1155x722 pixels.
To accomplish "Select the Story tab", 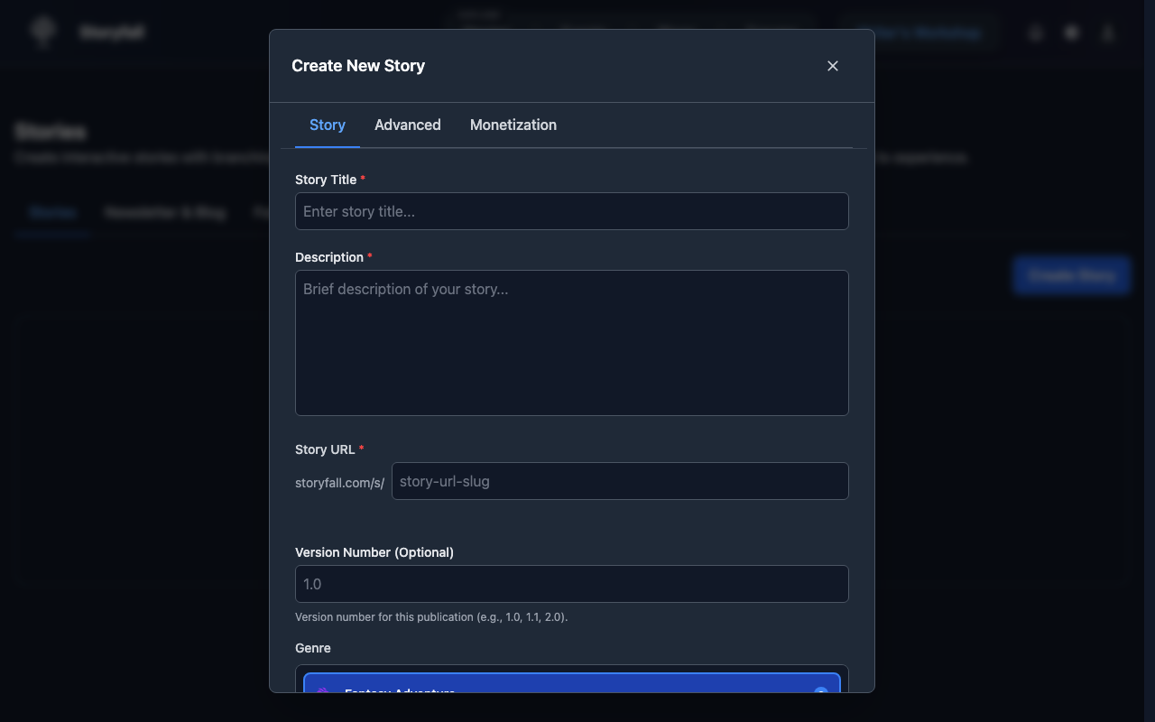I will coord(327,125).
